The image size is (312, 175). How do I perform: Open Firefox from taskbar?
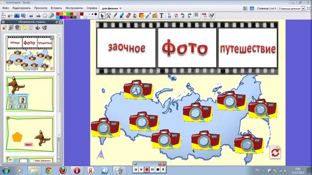(x=63, y=171)
